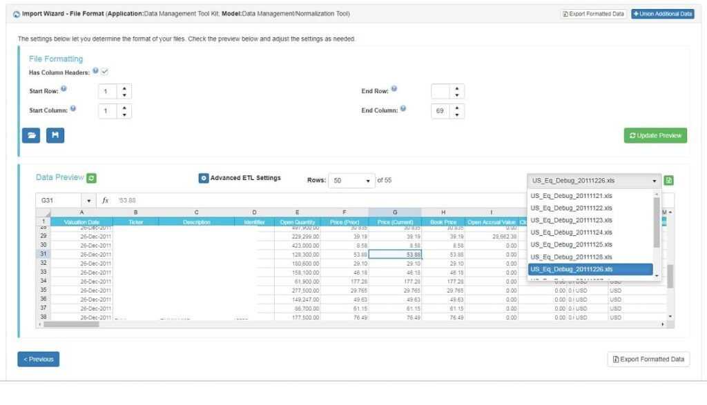The height and width of the screenshot is (405, 707).
Task: Click the Update Preview button
Action: [x=655, y=136]
